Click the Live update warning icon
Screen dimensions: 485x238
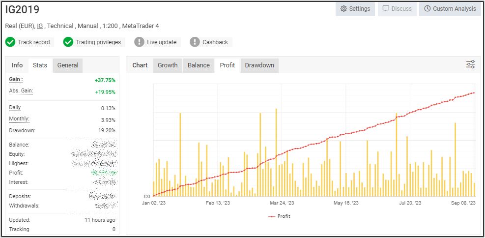pos(140,42)
